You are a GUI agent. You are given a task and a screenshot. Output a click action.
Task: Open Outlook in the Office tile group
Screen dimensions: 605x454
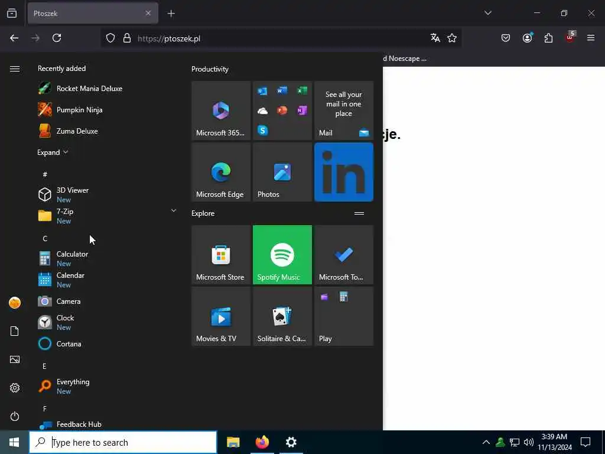[263, 90]
